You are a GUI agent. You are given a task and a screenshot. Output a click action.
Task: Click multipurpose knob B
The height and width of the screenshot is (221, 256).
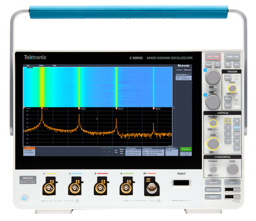213,102
